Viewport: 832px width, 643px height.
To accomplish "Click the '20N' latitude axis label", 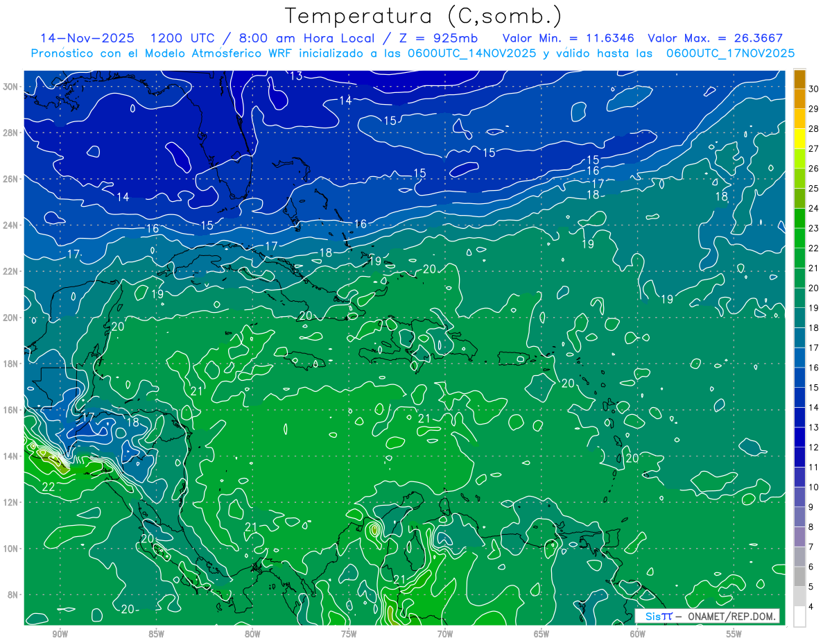I will (x=12, y=318).
